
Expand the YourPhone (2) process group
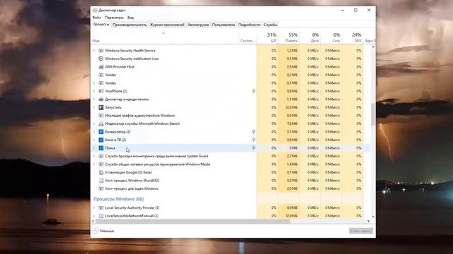pos(94,91)
